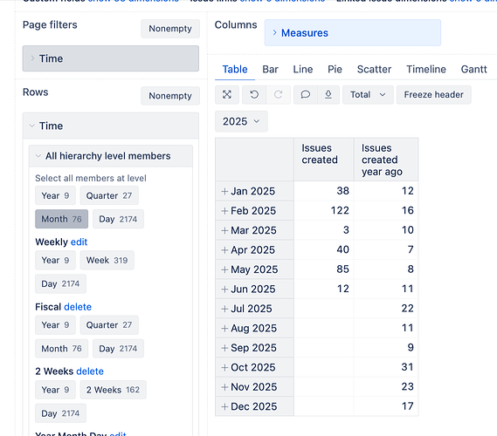Expand the Apr 2025 row
This screenshot has width=497, height=436.
coord(224,250)
